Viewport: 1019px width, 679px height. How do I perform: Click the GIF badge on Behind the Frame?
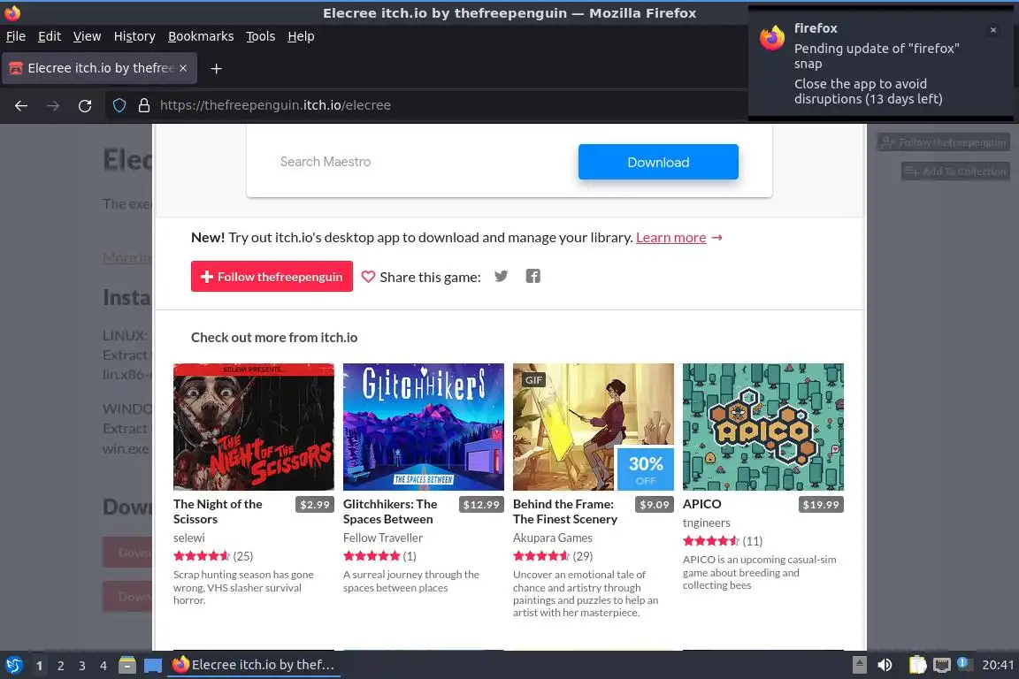coord(533,380)
